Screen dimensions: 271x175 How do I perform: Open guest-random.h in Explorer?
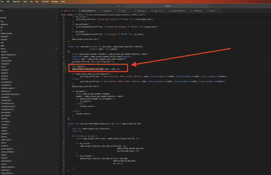tap(8, 167)
